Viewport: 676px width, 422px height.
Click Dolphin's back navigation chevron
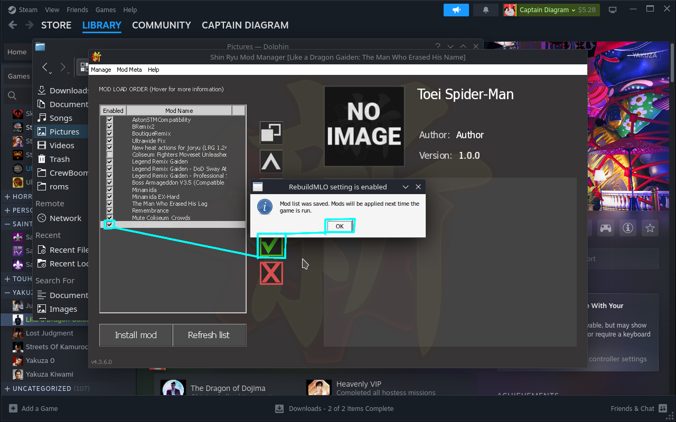coord(45,67)
